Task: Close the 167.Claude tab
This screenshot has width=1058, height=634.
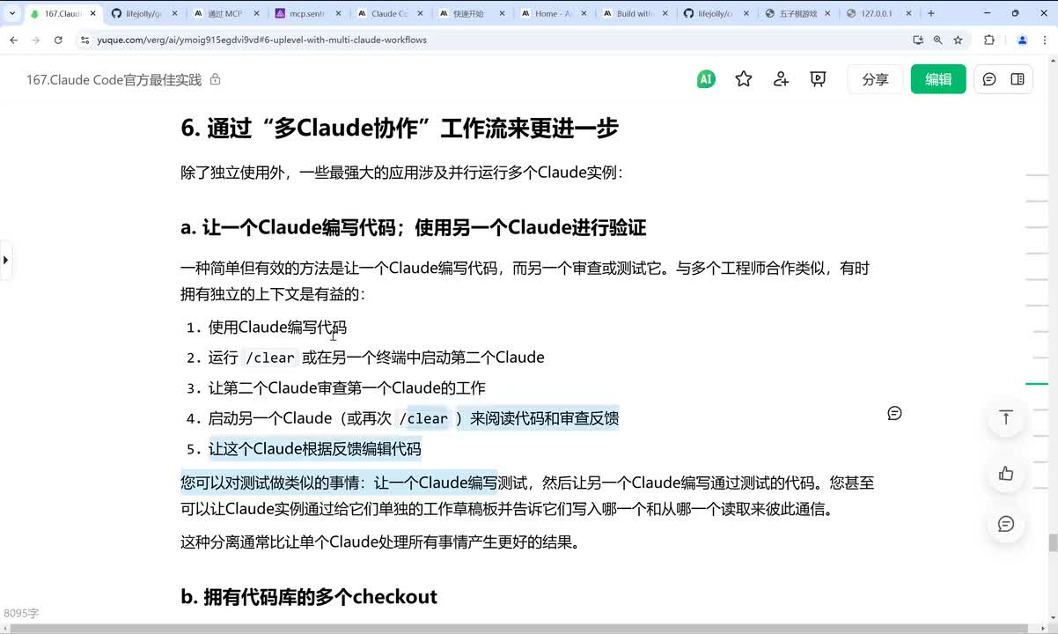Action: point(92,13)
